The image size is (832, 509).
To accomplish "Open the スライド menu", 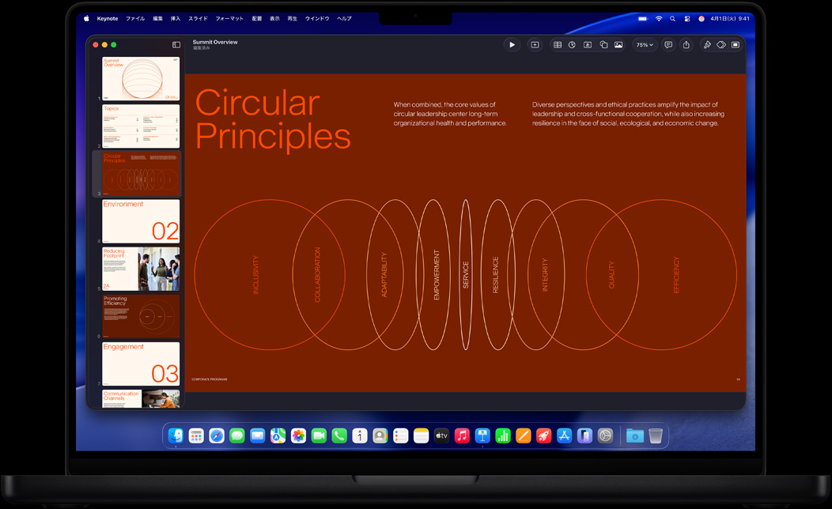I will [x=197, y=18].
